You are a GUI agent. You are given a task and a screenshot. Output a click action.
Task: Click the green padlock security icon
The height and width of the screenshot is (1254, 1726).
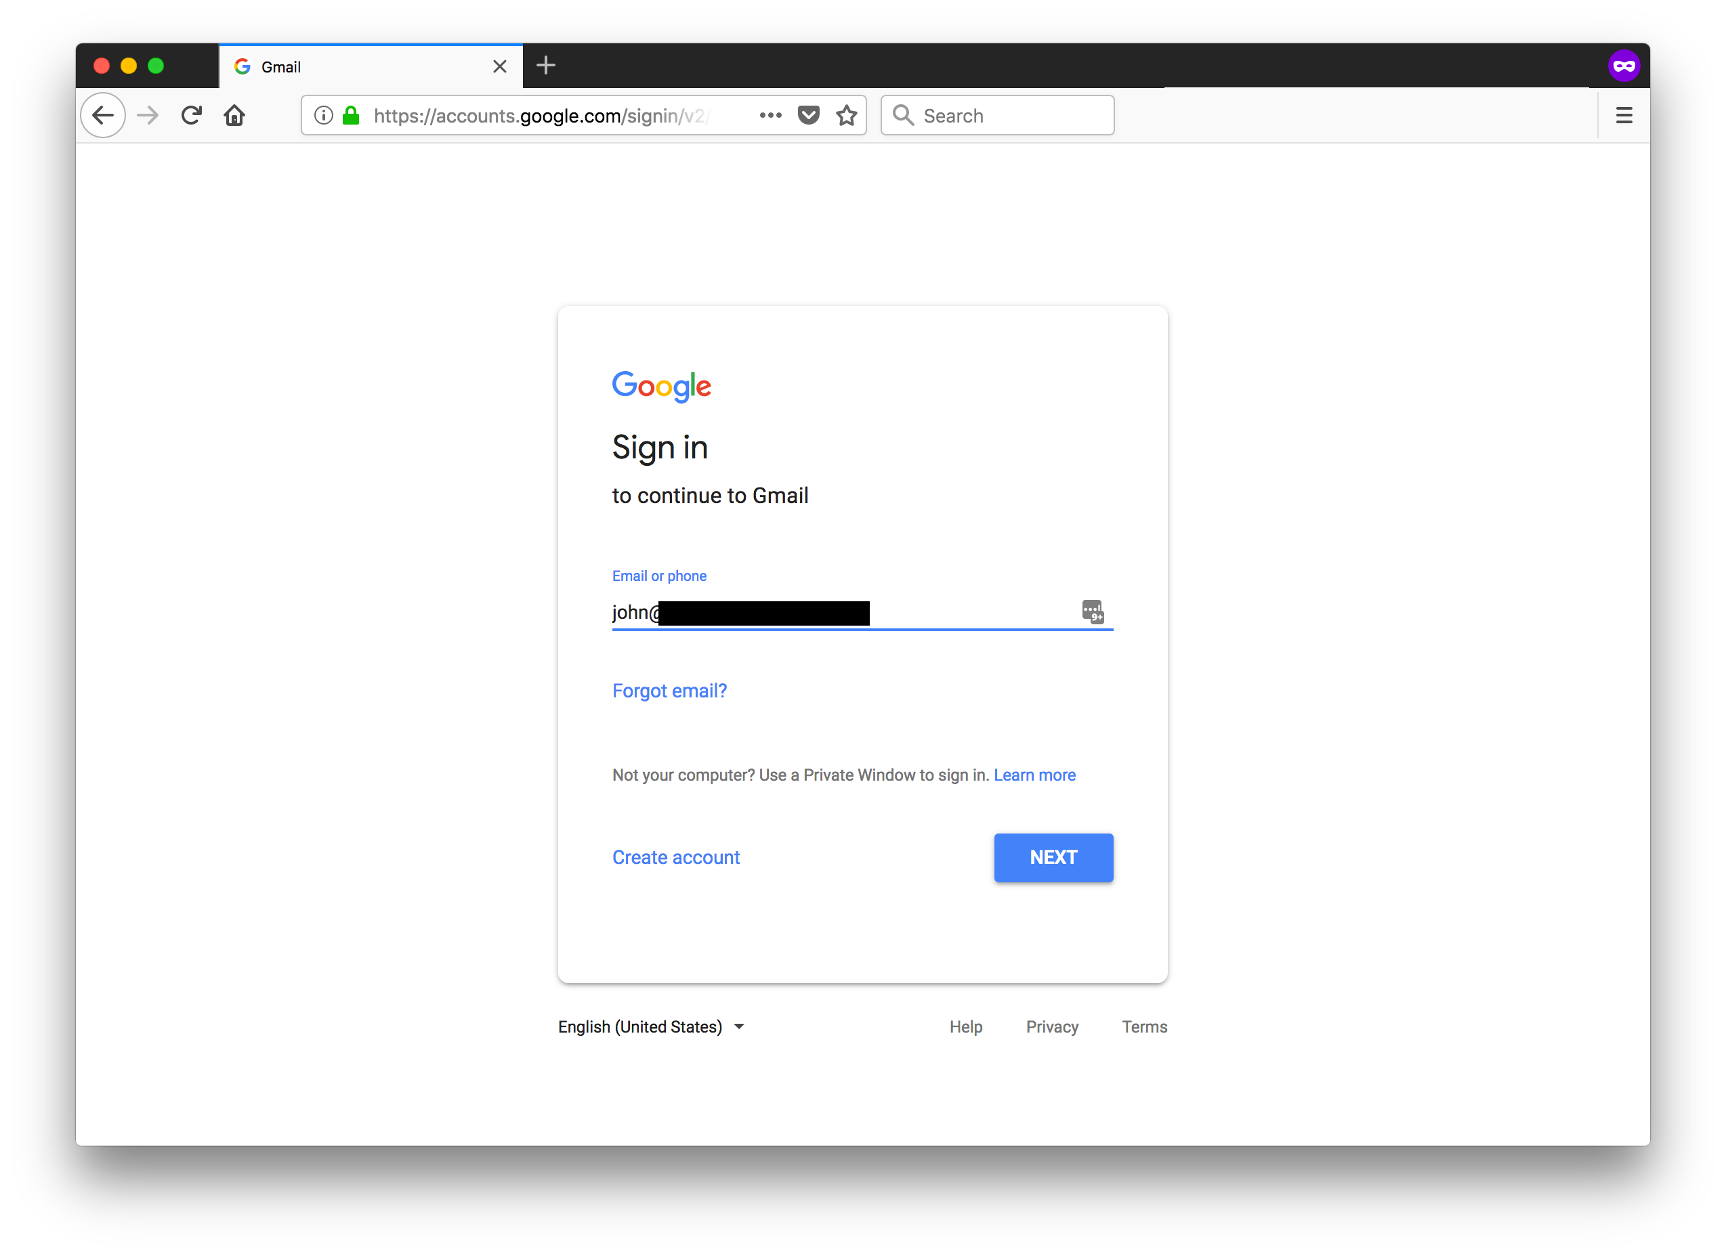pyautogui.click(x=351, y=116)
